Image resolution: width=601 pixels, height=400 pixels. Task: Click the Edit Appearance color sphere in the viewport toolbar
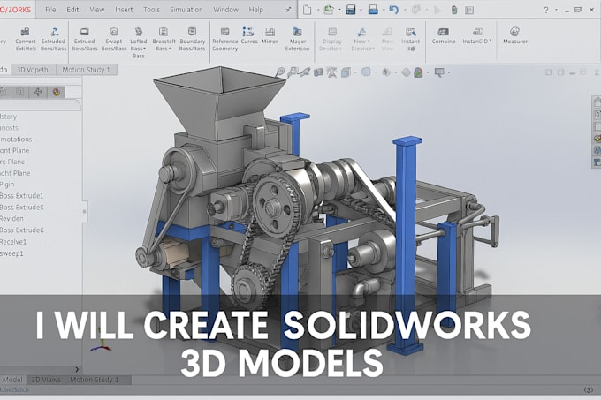pos(418,72)
